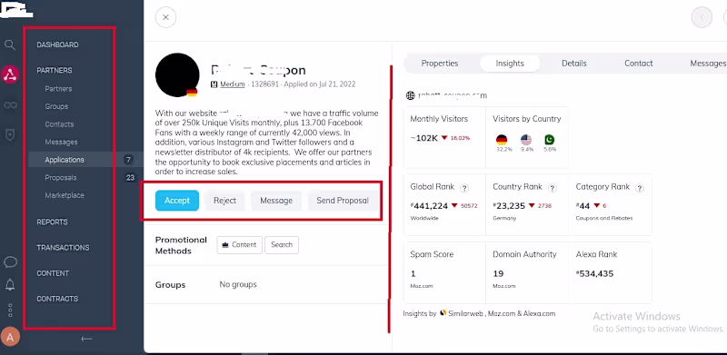Click the Domain Authority value 19
This screenshot has height=355, width=727.
tap(498, 273)
